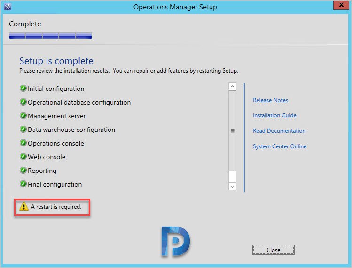Image resolution: width=352 pixels, height=268 pixels.
Task: Click the 'Please review the installation results' text
Action: pos(129,71)
